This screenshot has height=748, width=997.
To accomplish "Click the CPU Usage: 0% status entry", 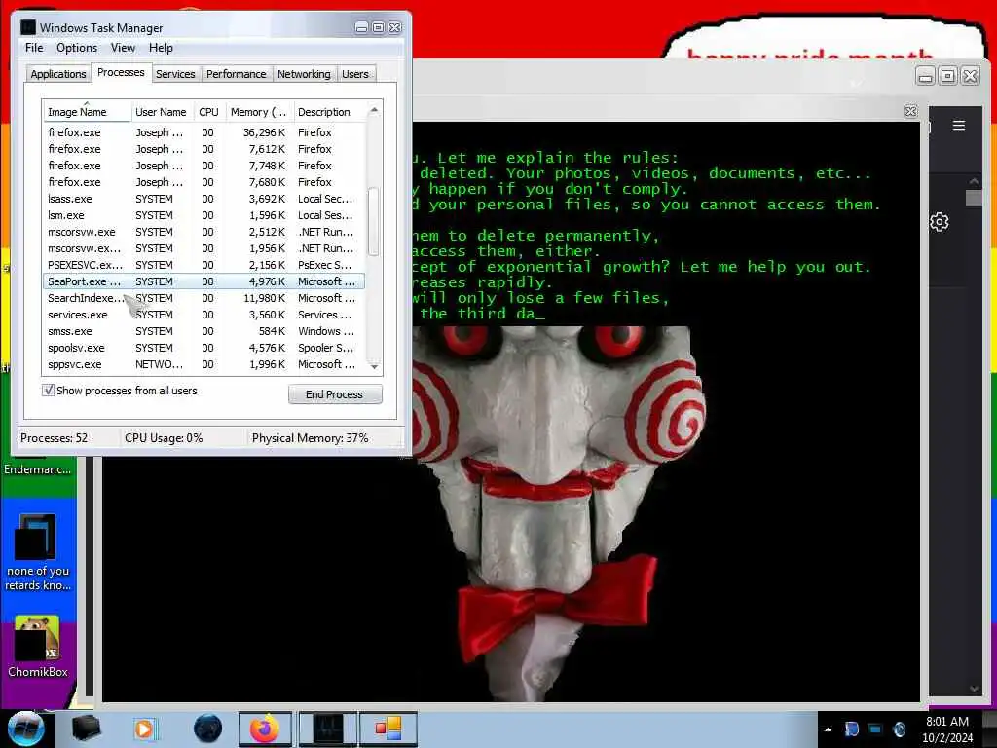I will coord(164,438).
